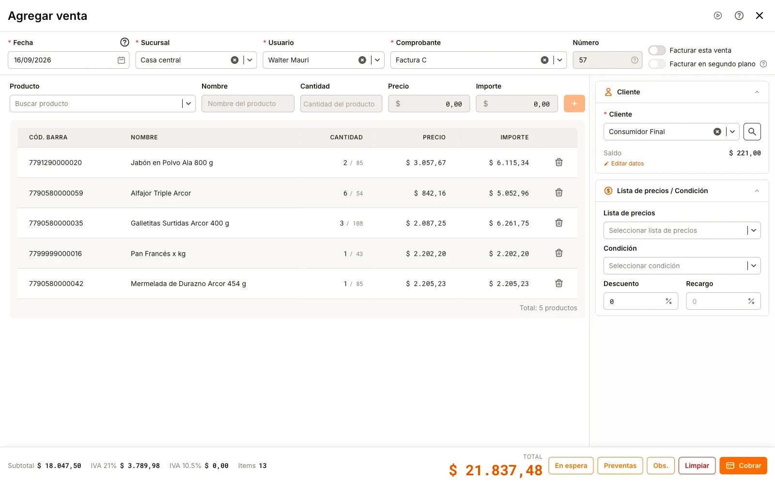Open the Buscar producto dropdown

tap(188, 104)
